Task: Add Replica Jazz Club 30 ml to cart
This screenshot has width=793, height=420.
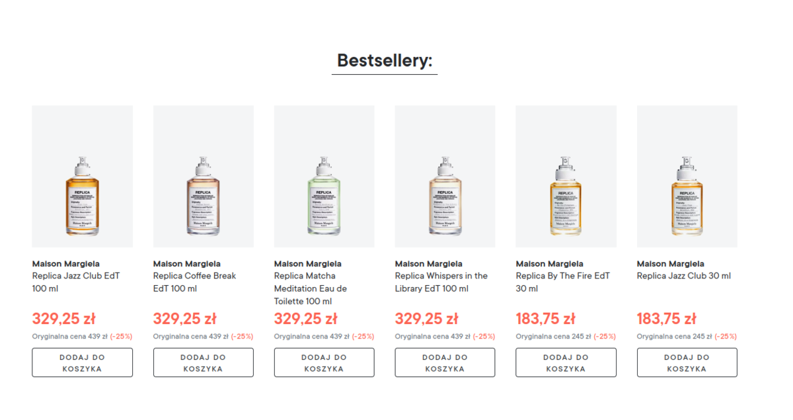Action: [x=687, y=362]
